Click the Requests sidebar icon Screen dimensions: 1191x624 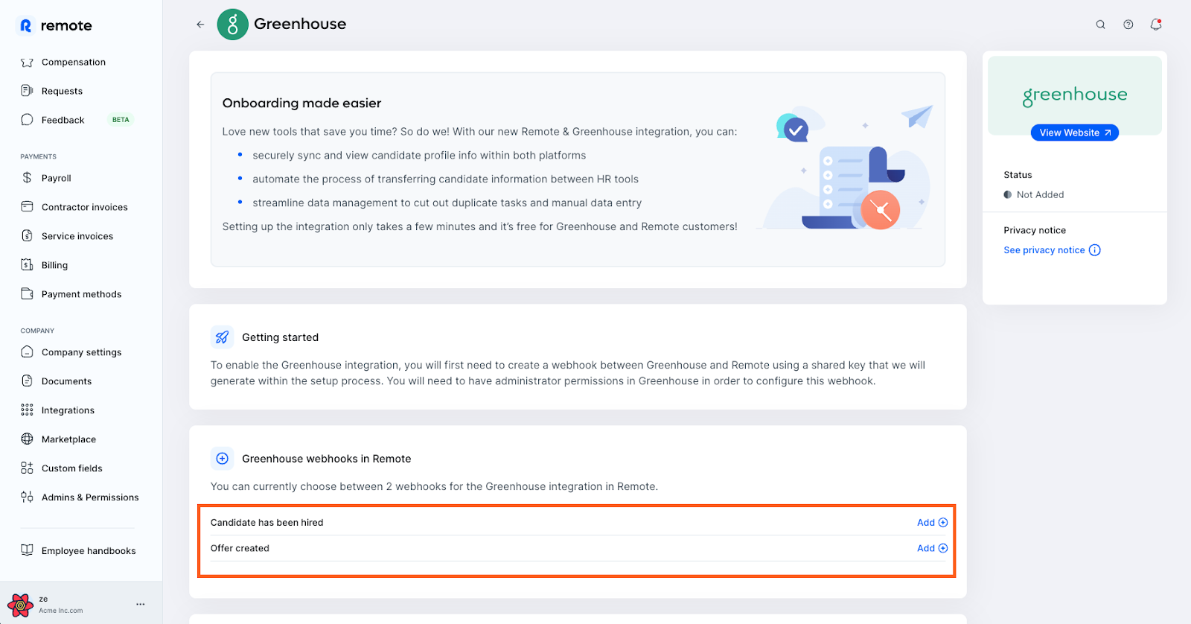[x=27, y=91]
